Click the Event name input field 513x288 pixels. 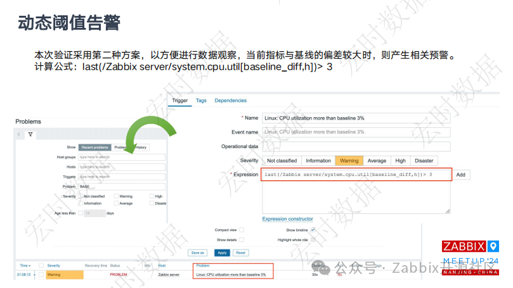point(356,132)
